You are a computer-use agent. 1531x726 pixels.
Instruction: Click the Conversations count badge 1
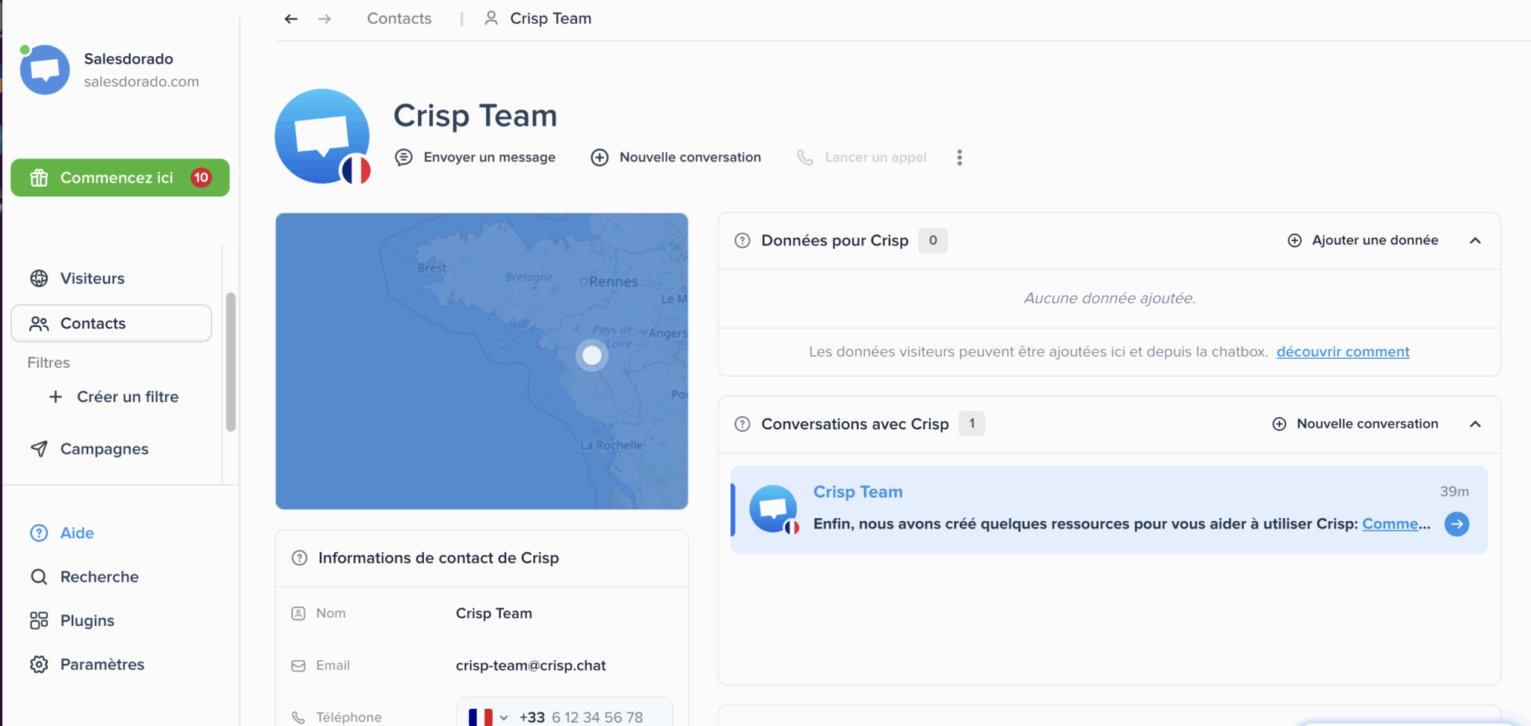tap(972, 423)
